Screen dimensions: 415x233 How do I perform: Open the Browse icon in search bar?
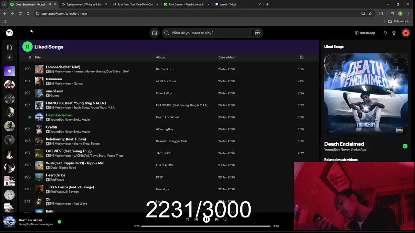257,33
